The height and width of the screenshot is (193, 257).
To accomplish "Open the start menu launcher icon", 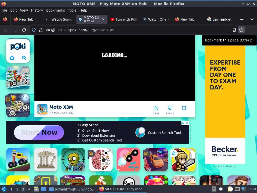I will (x=4, y=189).
